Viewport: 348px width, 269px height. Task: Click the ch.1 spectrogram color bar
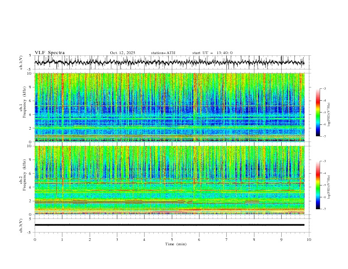pyautogui.click(x=318, y=113)
